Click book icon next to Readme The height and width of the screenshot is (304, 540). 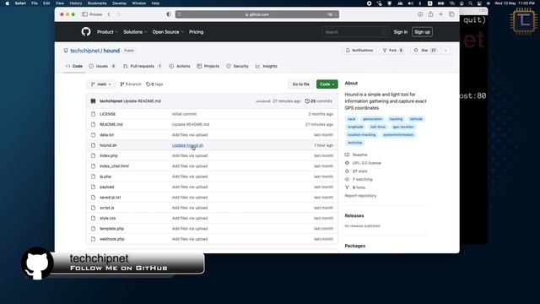(x=347, y=155)
